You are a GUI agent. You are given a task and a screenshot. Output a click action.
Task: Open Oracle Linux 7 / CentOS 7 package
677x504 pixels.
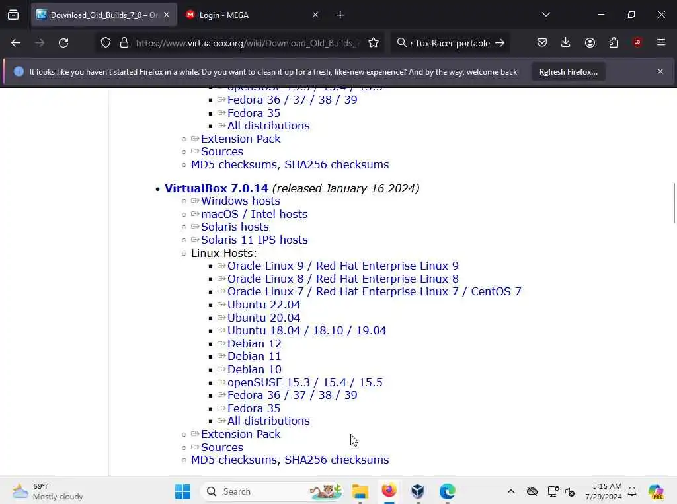click(374, 292)
